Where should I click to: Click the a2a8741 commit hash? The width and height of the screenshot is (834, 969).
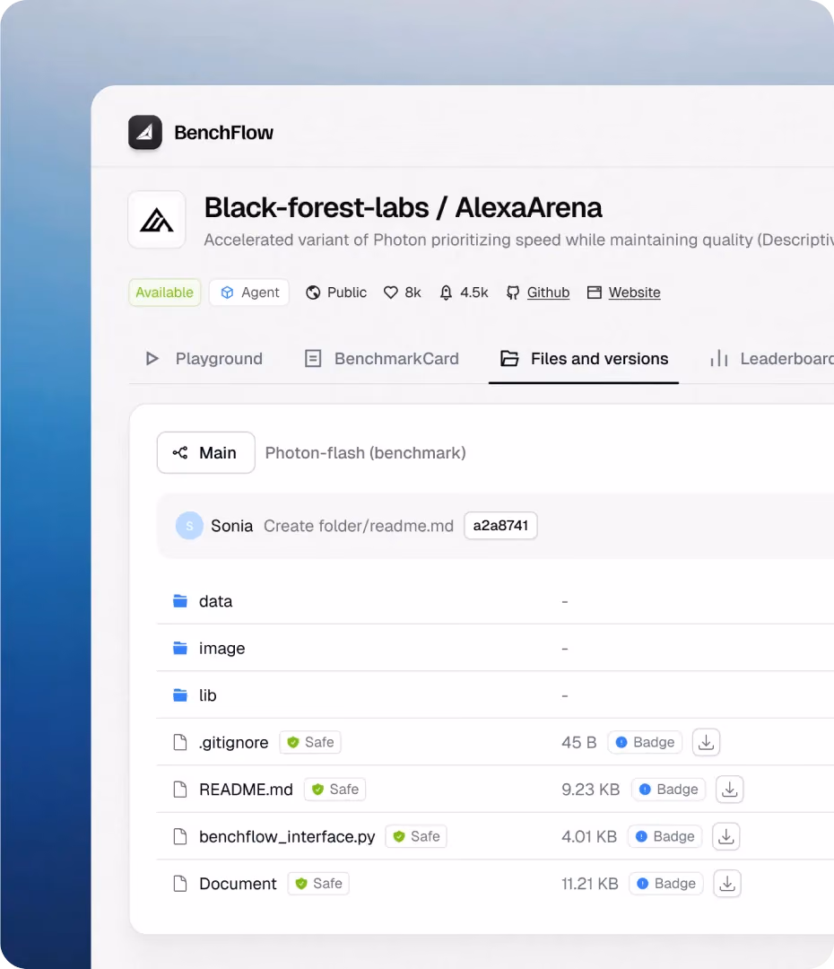pyautogui.click(x=500, y=525)
